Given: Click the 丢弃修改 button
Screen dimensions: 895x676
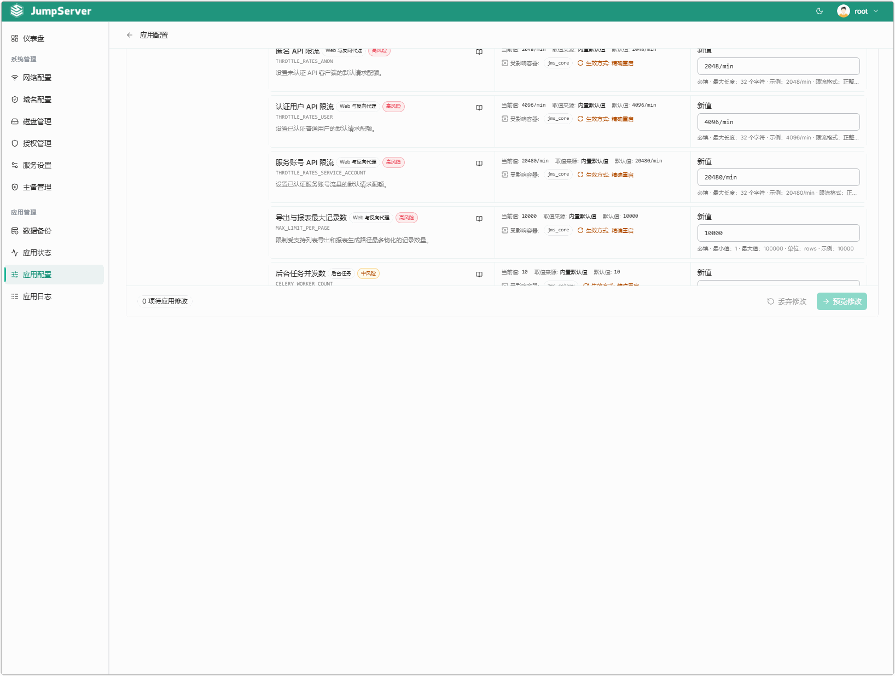Looking at the screenshot, I should click(x=787, y=301).
